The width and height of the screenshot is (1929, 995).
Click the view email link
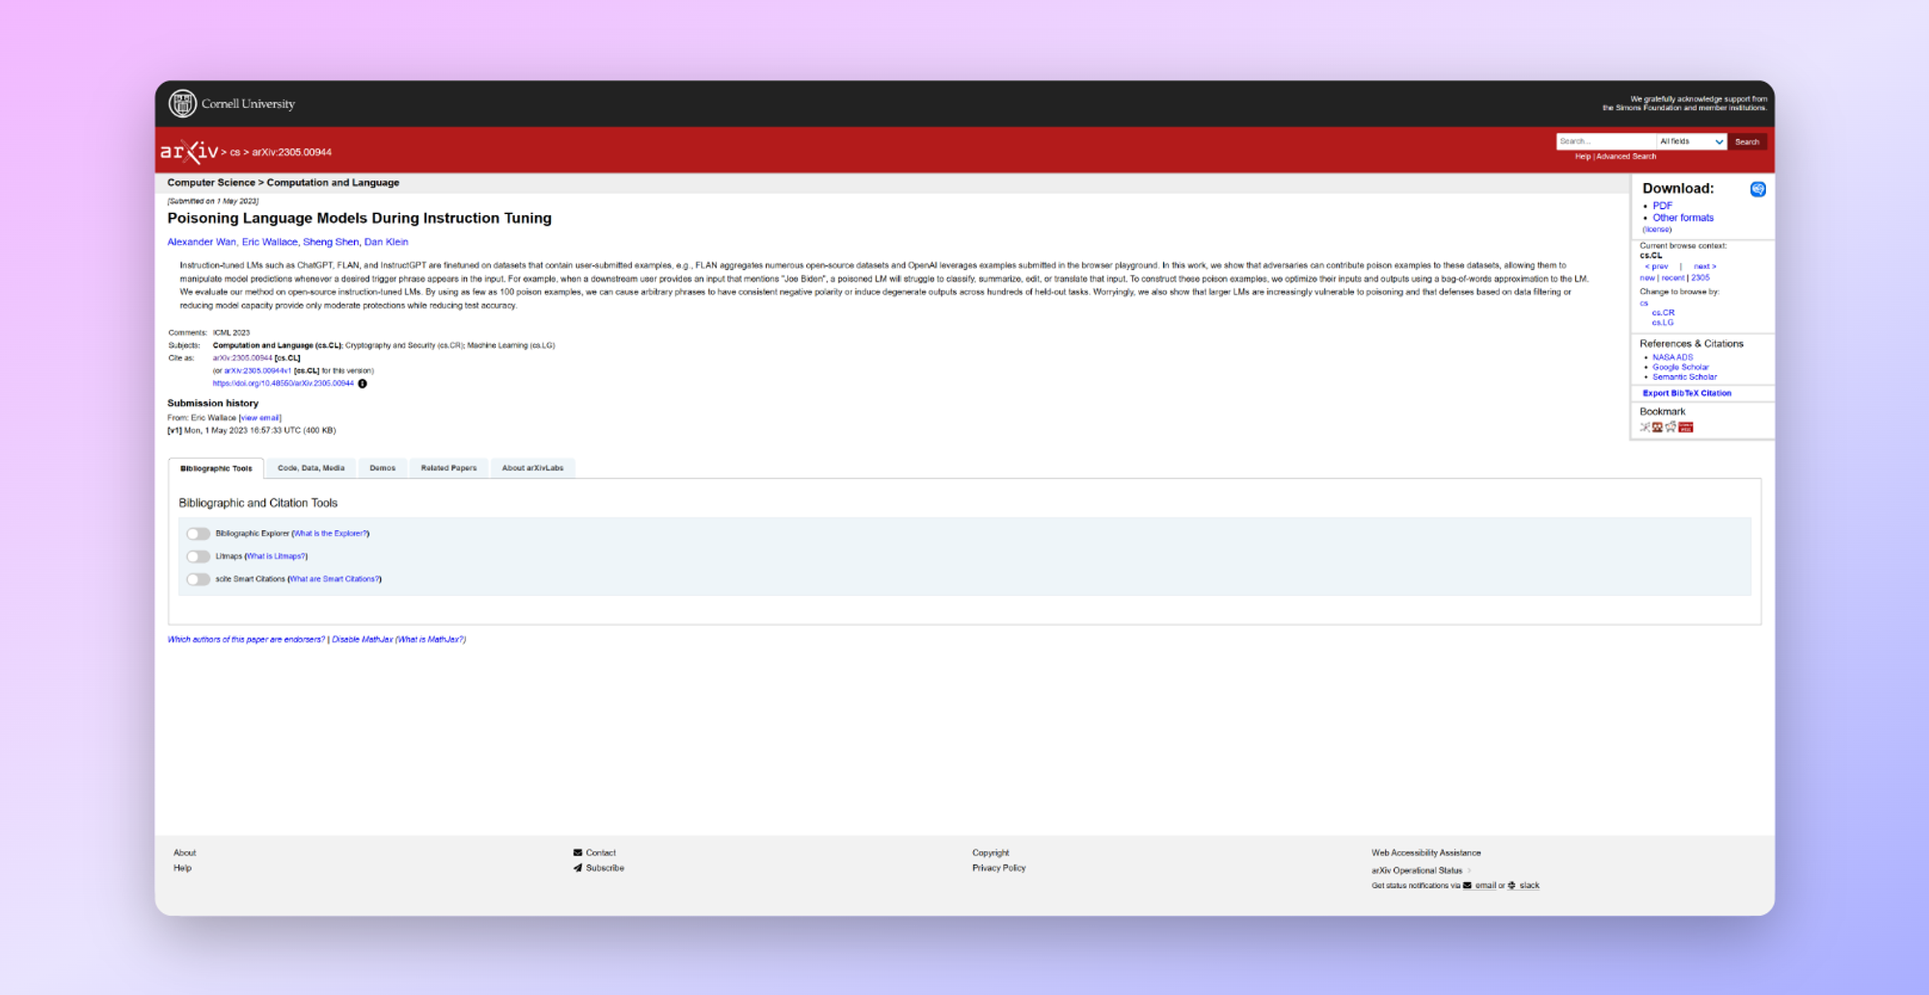tap(260, 418)
